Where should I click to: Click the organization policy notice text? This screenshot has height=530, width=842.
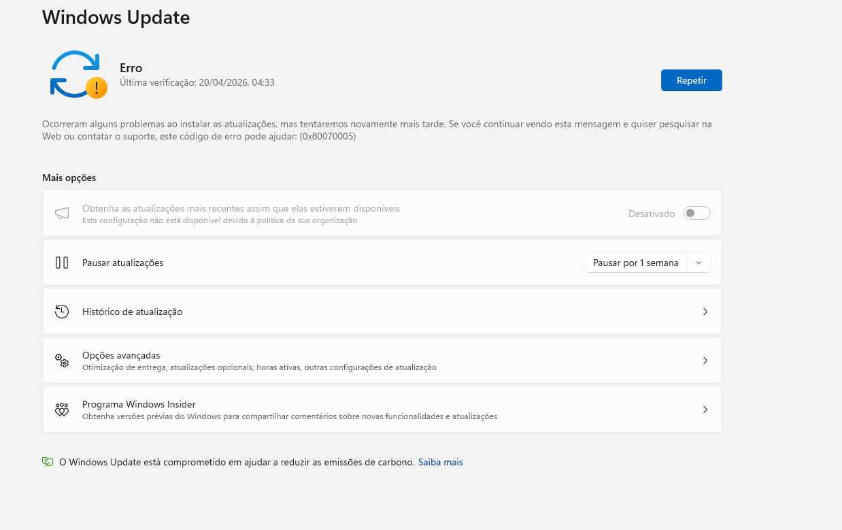[220, 220]
